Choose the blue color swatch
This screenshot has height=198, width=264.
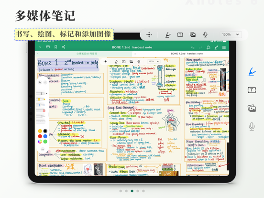pyautogui.click(x=45, y=136)
